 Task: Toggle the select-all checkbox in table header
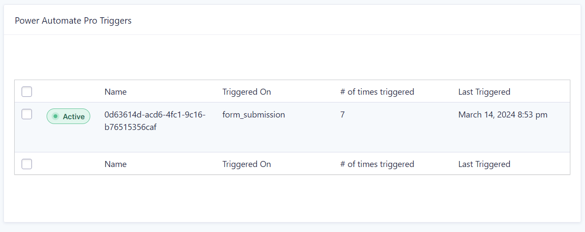click(27, 92)
